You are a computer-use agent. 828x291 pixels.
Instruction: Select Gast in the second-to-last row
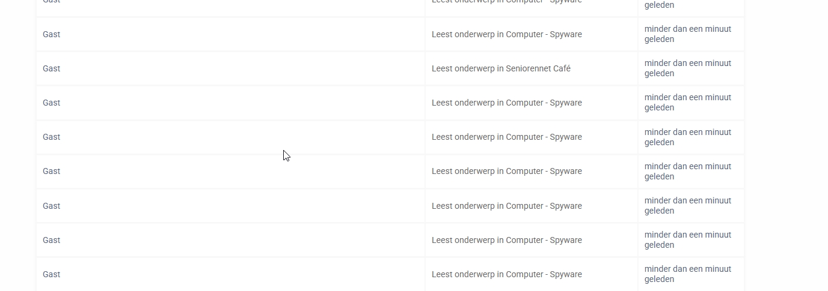pos(52,240)
